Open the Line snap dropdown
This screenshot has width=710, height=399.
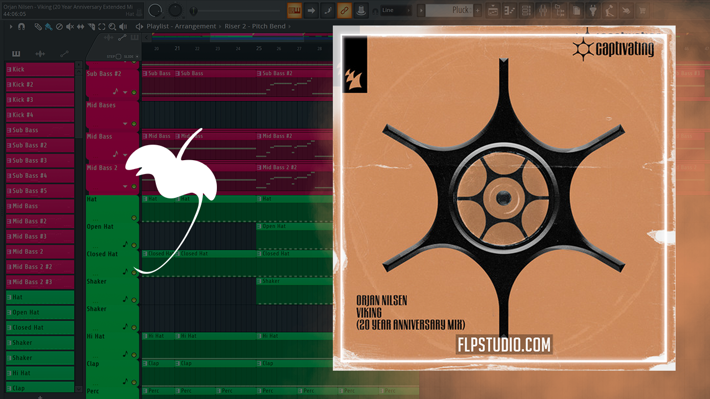pyautogui.click(x=396, y=10)
